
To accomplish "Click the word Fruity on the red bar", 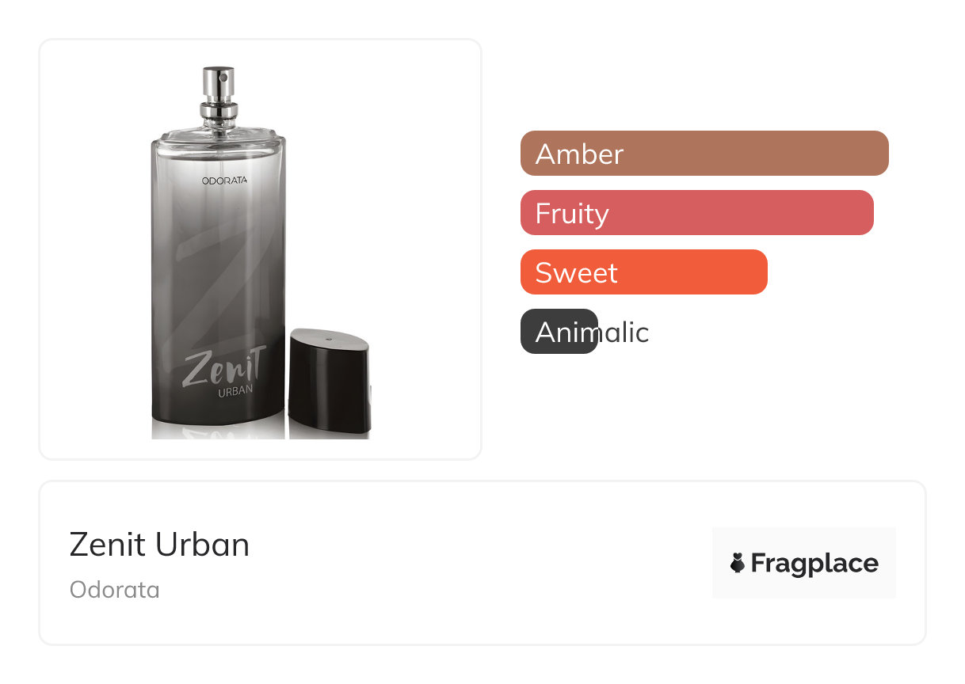I will pos(572,213).
